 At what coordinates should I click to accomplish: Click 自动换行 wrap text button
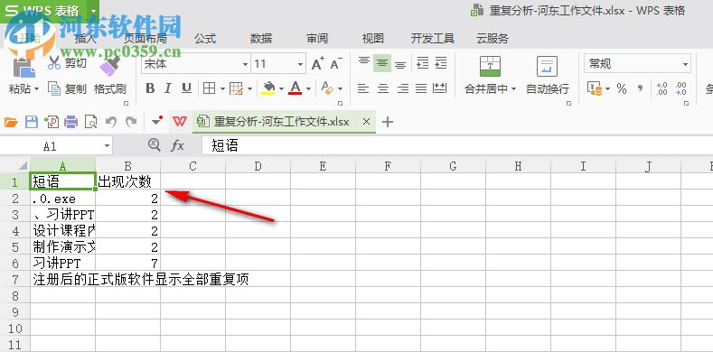point(548,75)
